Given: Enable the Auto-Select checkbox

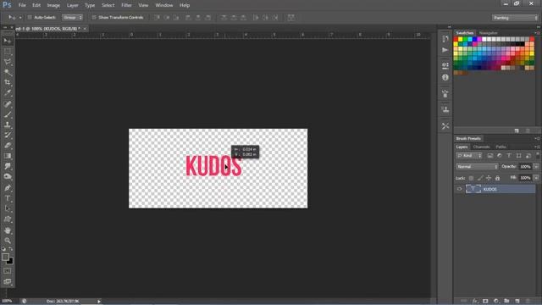Looking at the screenshot, I should [30, 17].
